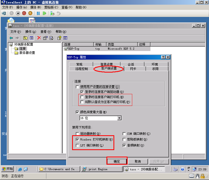
Task: Open the 操作 menu in tscc window
Action: pyautogui.click(x=31, y=32)
